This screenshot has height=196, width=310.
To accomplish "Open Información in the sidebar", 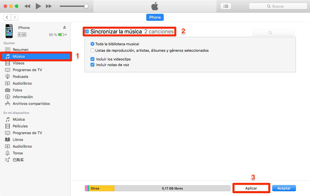I will 23,97.
